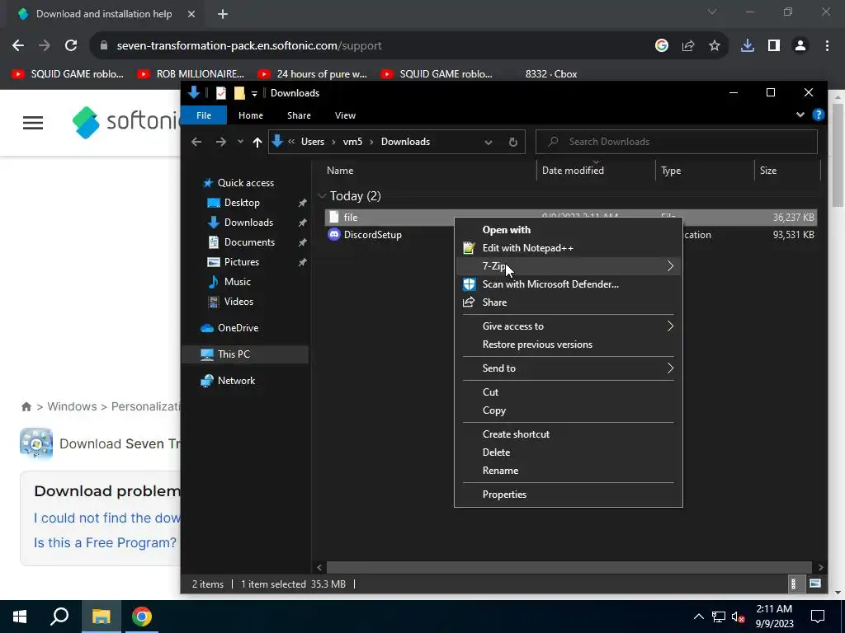Select Delete in context menu
Image resolution: width=845 pixels, height=633 pixels.
point(569,452)
